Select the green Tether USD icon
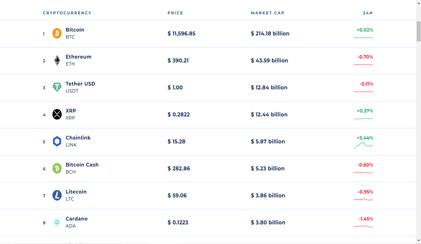Viewport: 421px width, 244px height. 57,87
